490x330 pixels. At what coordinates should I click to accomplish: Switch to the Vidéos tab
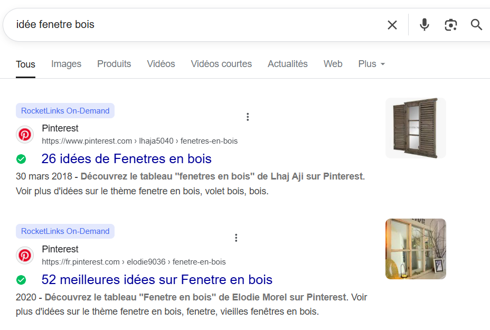[x=161, y=64]
